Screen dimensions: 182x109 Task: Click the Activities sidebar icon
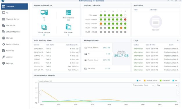pos(3,50)
